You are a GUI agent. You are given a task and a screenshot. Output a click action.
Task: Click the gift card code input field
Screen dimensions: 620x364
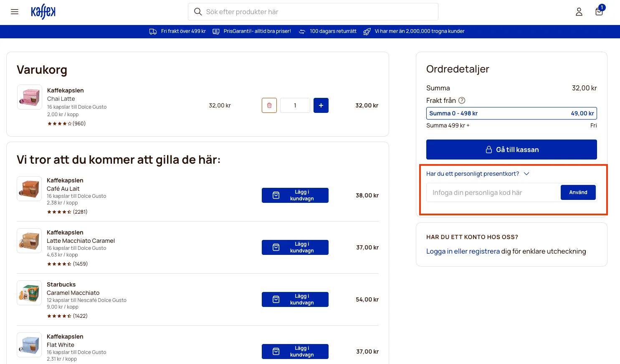pyautogui.click(x=493, y=192)
